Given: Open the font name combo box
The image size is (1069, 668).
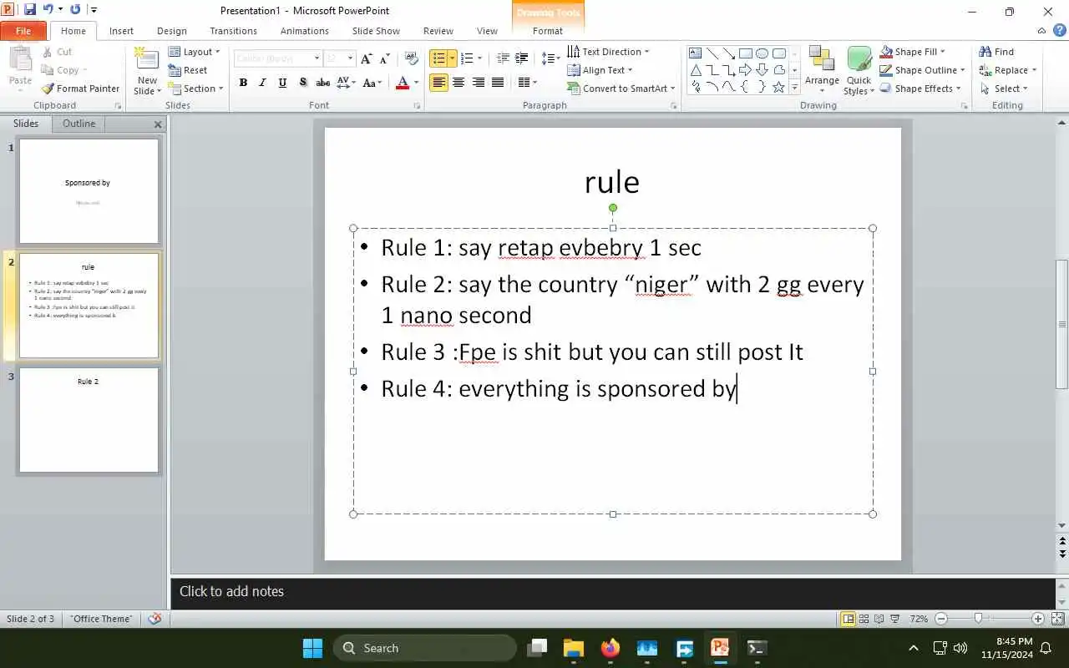Looking at the screenshot, I should point(278,58).
